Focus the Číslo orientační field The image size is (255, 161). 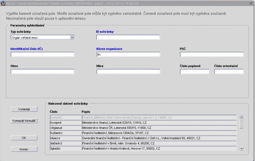pos(229,72)
